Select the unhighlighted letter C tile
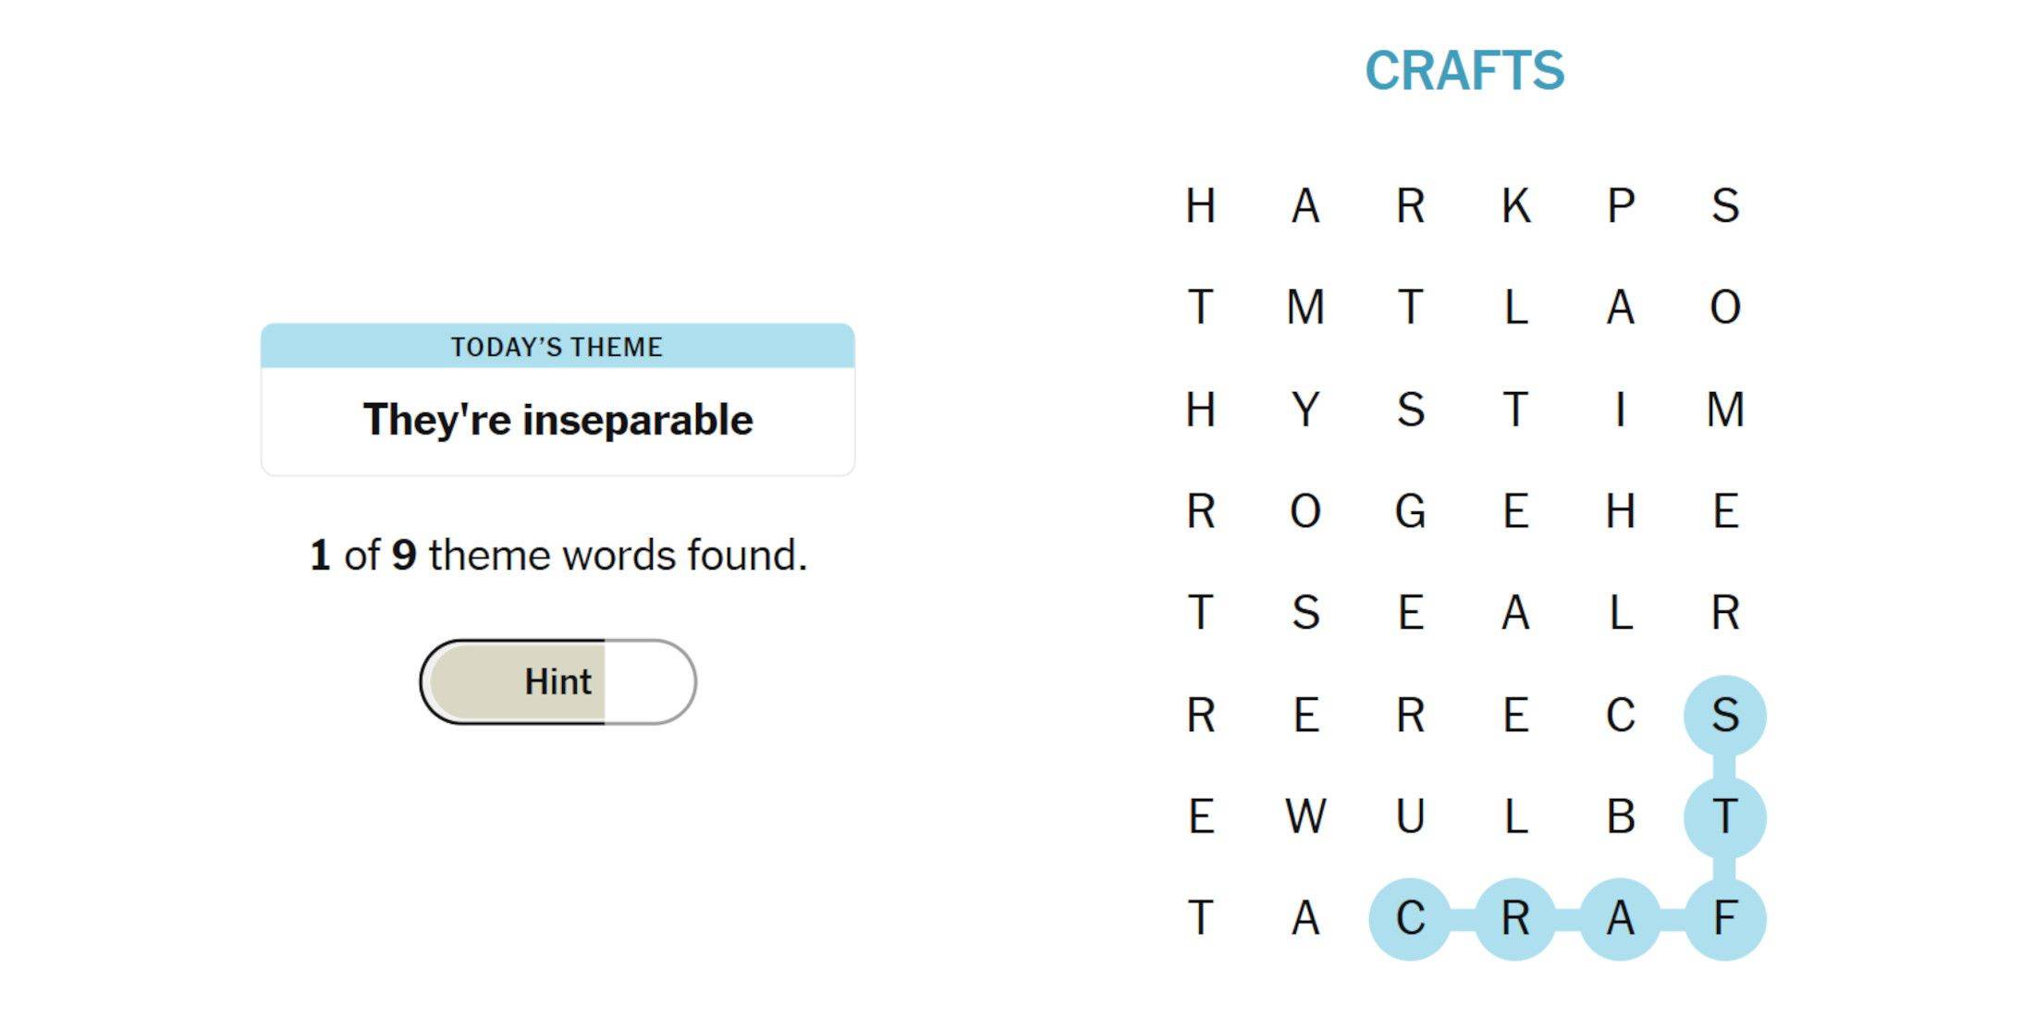 tap(1620, 715)
